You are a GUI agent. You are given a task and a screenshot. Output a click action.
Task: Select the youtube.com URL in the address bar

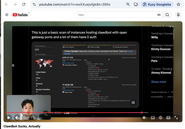[x=75, y=4]
